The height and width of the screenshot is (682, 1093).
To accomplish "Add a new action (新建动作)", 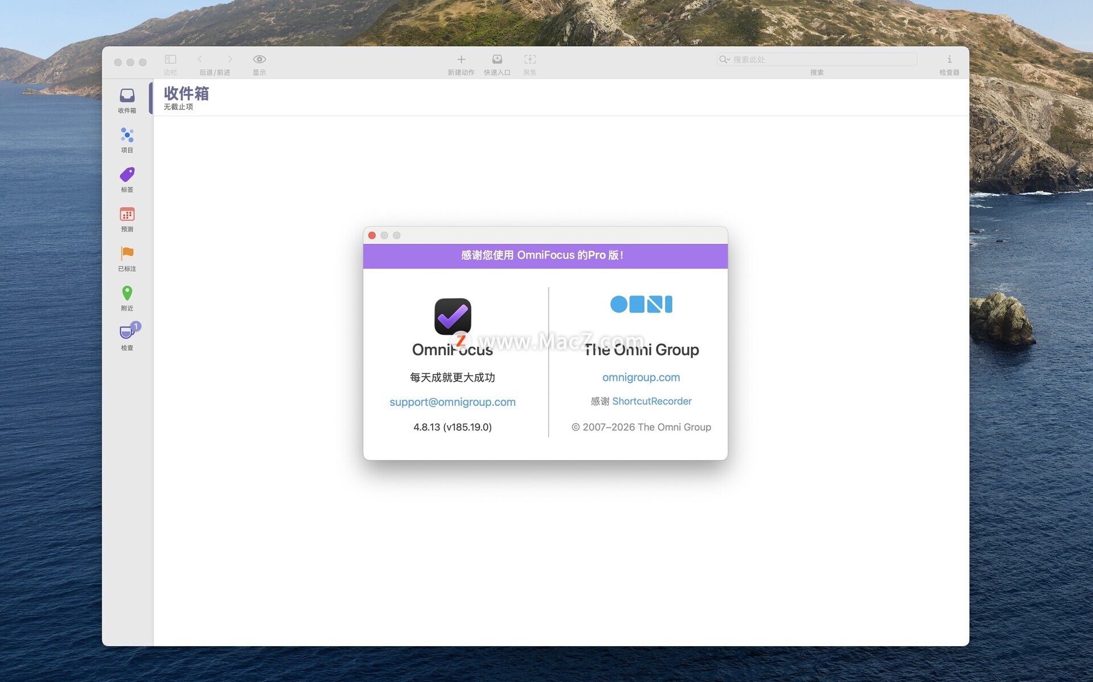I will click(x=461, y=59).
